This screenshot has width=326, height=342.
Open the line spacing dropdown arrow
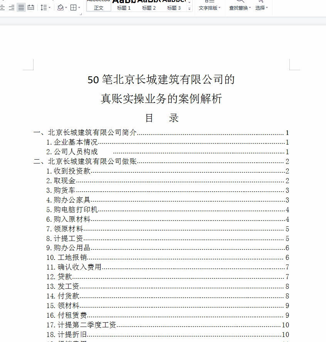(x=49, y=7)
